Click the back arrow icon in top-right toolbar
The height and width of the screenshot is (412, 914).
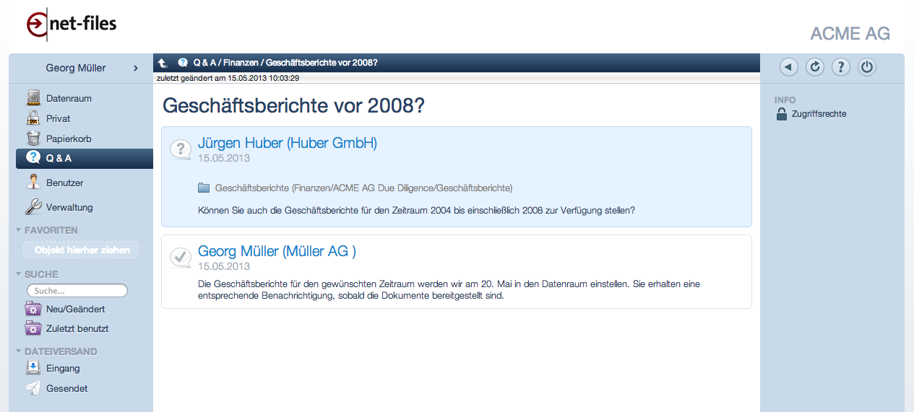point(788,67)
